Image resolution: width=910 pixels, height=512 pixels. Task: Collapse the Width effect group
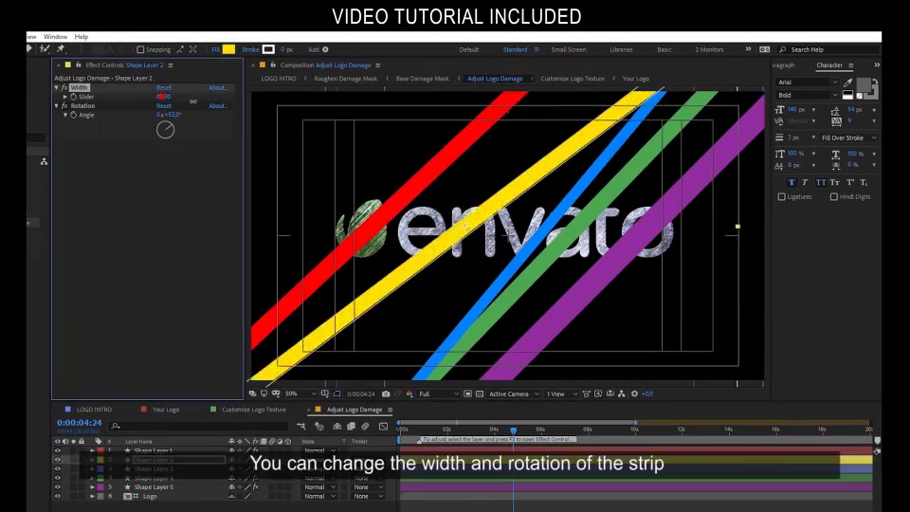56,87
